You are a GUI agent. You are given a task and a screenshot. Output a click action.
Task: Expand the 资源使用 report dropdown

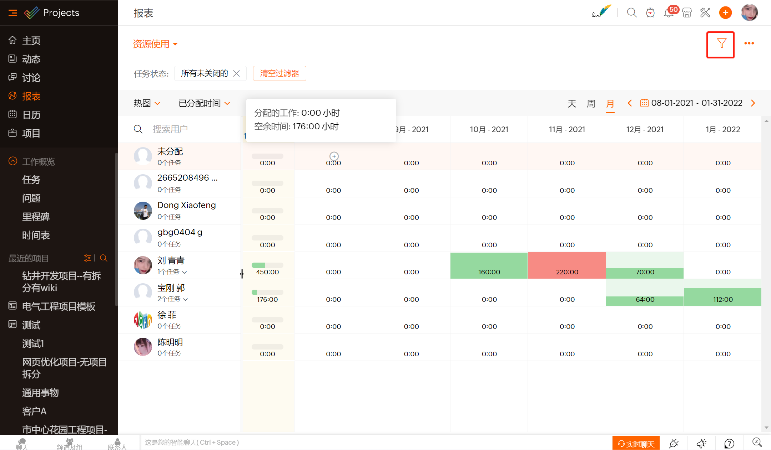pyautogui.click(x=155, y=44)
